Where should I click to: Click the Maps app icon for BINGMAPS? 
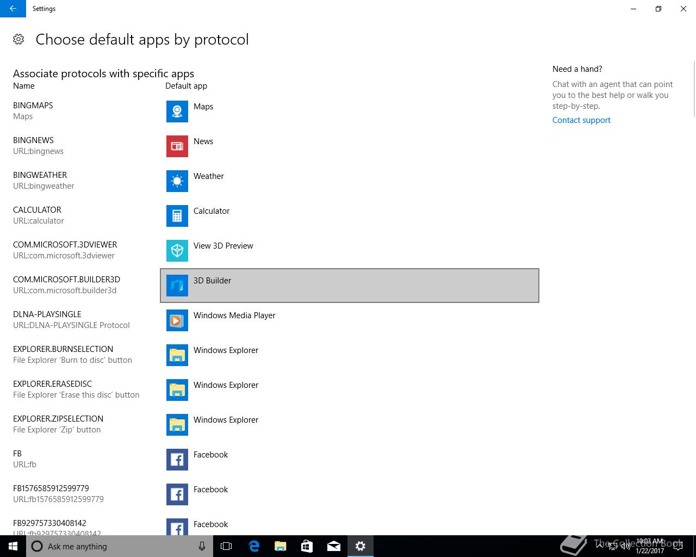click(x=177, y=112)
